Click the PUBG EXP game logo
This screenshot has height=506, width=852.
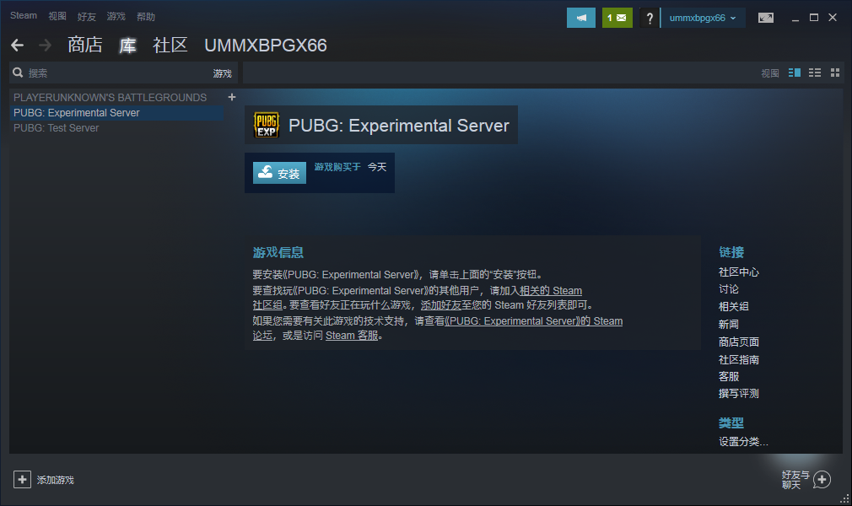(x=267, y=125)
